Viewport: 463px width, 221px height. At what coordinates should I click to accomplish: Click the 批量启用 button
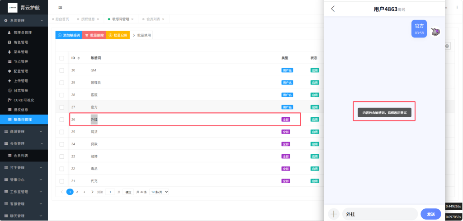(118, 35)
